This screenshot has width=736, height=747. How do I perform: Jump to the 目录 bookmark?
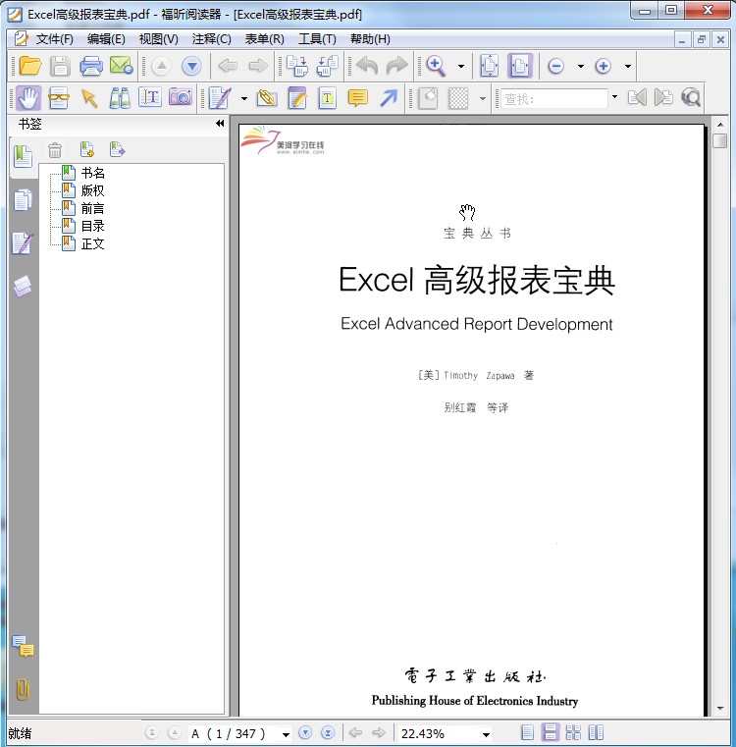[92, 226]
